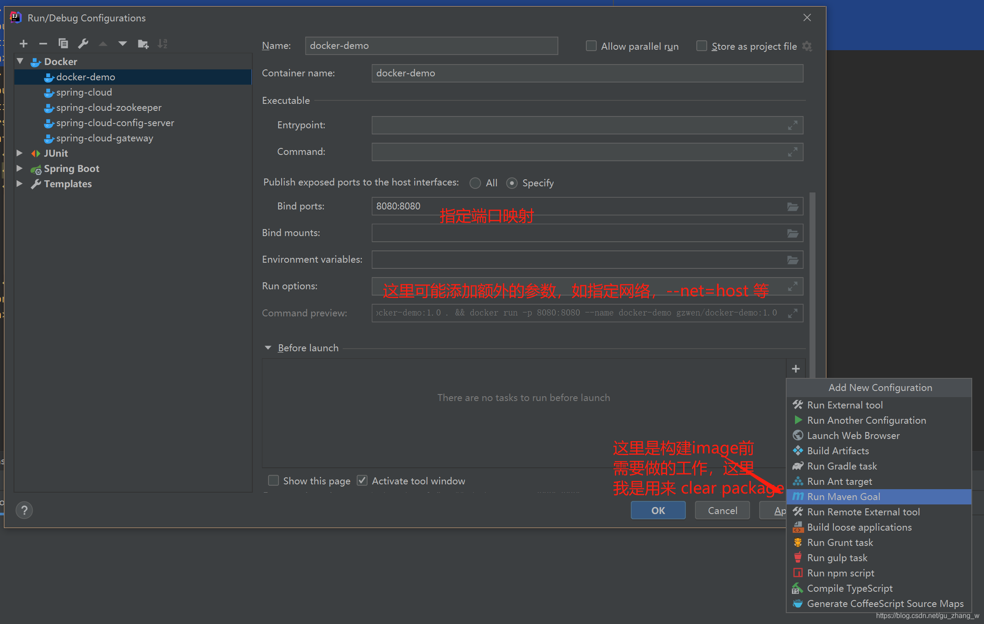Select Specify ports radio button
984x624 pixels.
513,182
